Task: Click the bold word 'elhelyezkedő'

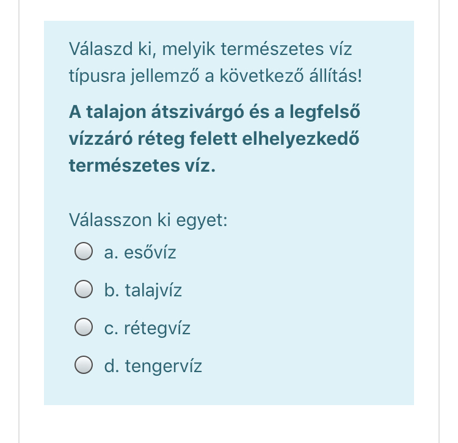Action: click(301, 139)
